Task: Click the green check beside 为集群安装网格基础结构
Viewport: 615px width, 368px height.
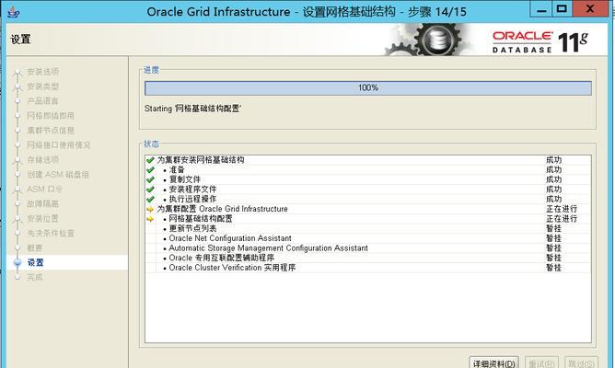Action: pos(150,160)
